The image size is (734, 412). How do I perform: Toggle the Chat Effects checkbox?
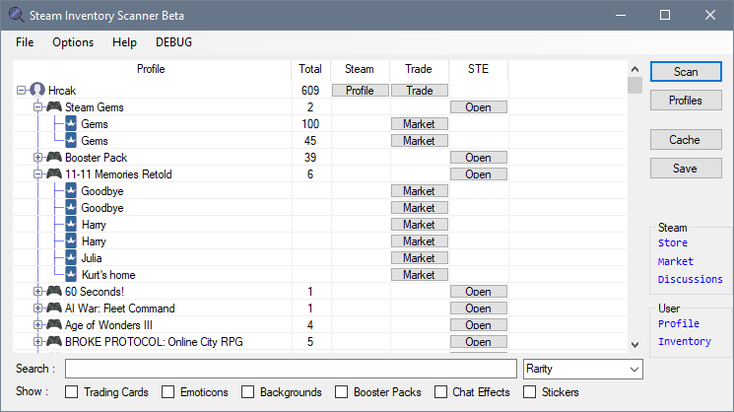pos(440,392)
